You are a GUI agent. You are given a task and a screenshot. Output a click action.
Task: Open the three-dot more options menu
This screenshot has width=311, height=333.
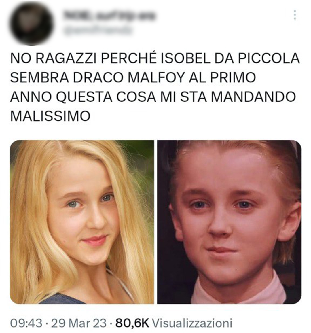pos(295,15)
